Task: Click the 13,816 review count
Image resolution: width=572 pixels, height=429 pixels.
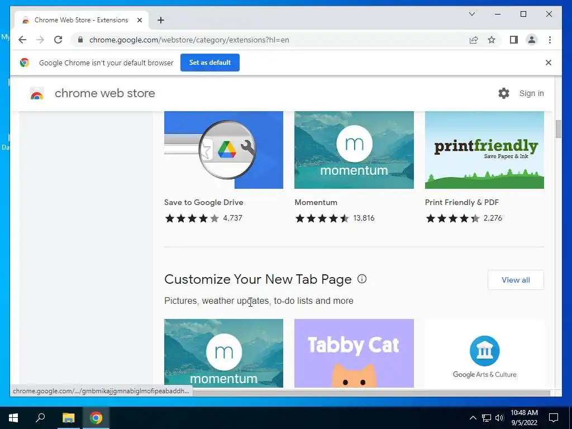Action: tap(364, 218)
